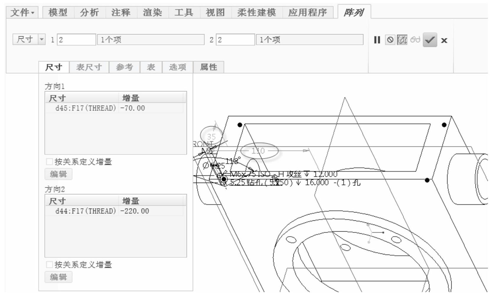Cancel the pattern with the X icon
This screenshot has height=298, width=495.
point(444,40)
